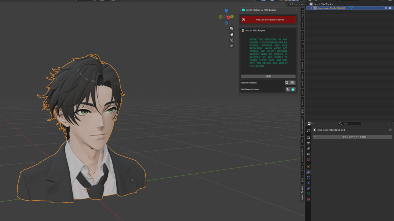Click the properties search field
Viewport: 394px width, 221px height.
[350, 124]
